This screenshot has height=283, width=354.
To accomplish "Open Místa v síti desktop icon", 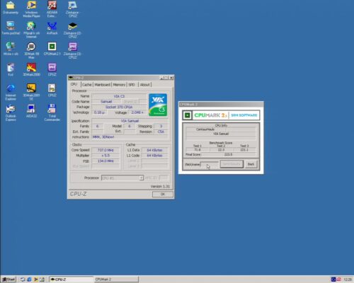I will tap(11, 49).
